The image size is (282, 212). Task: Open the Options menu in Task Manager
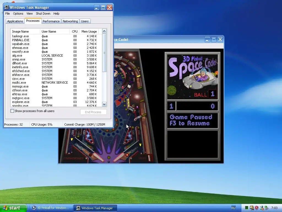[18, 14]
